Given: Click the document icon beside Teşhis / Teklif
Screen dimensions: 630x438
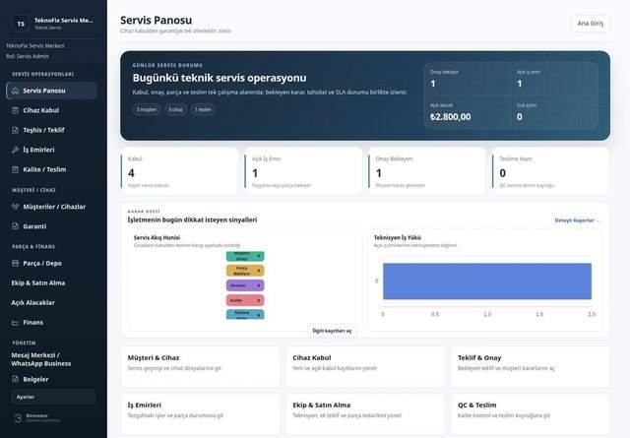Looking at the screenshot, I should tap(16, 130).
